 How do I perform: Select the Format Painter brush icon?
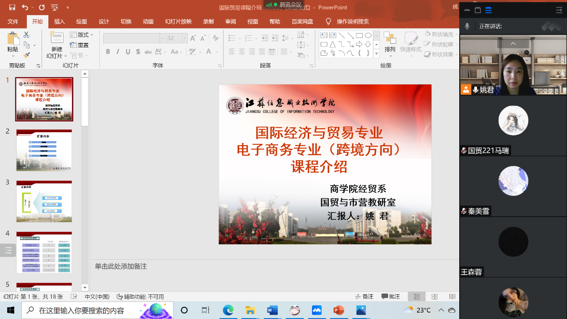(x=26, y=55)
